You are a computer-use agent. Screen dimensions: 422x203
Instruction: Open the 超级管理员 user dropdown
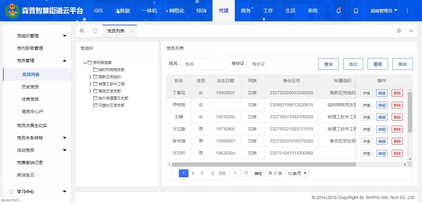pos(384,11)
